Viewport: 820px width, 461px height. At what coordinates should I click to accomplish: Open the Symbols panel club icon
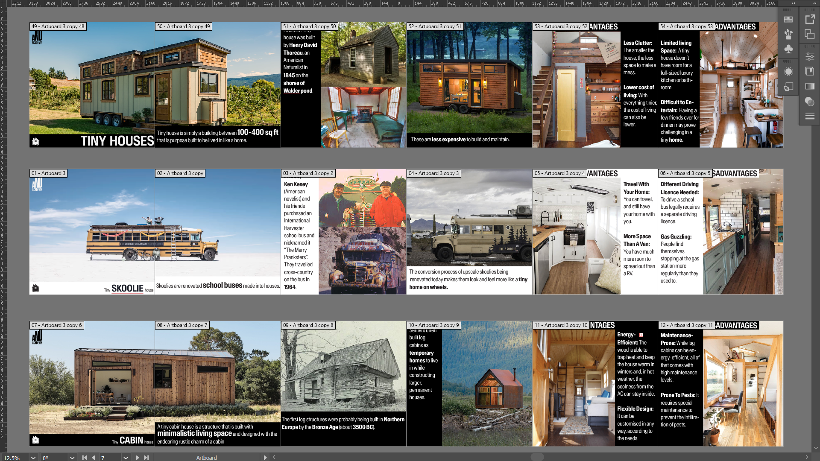[788, 49]
